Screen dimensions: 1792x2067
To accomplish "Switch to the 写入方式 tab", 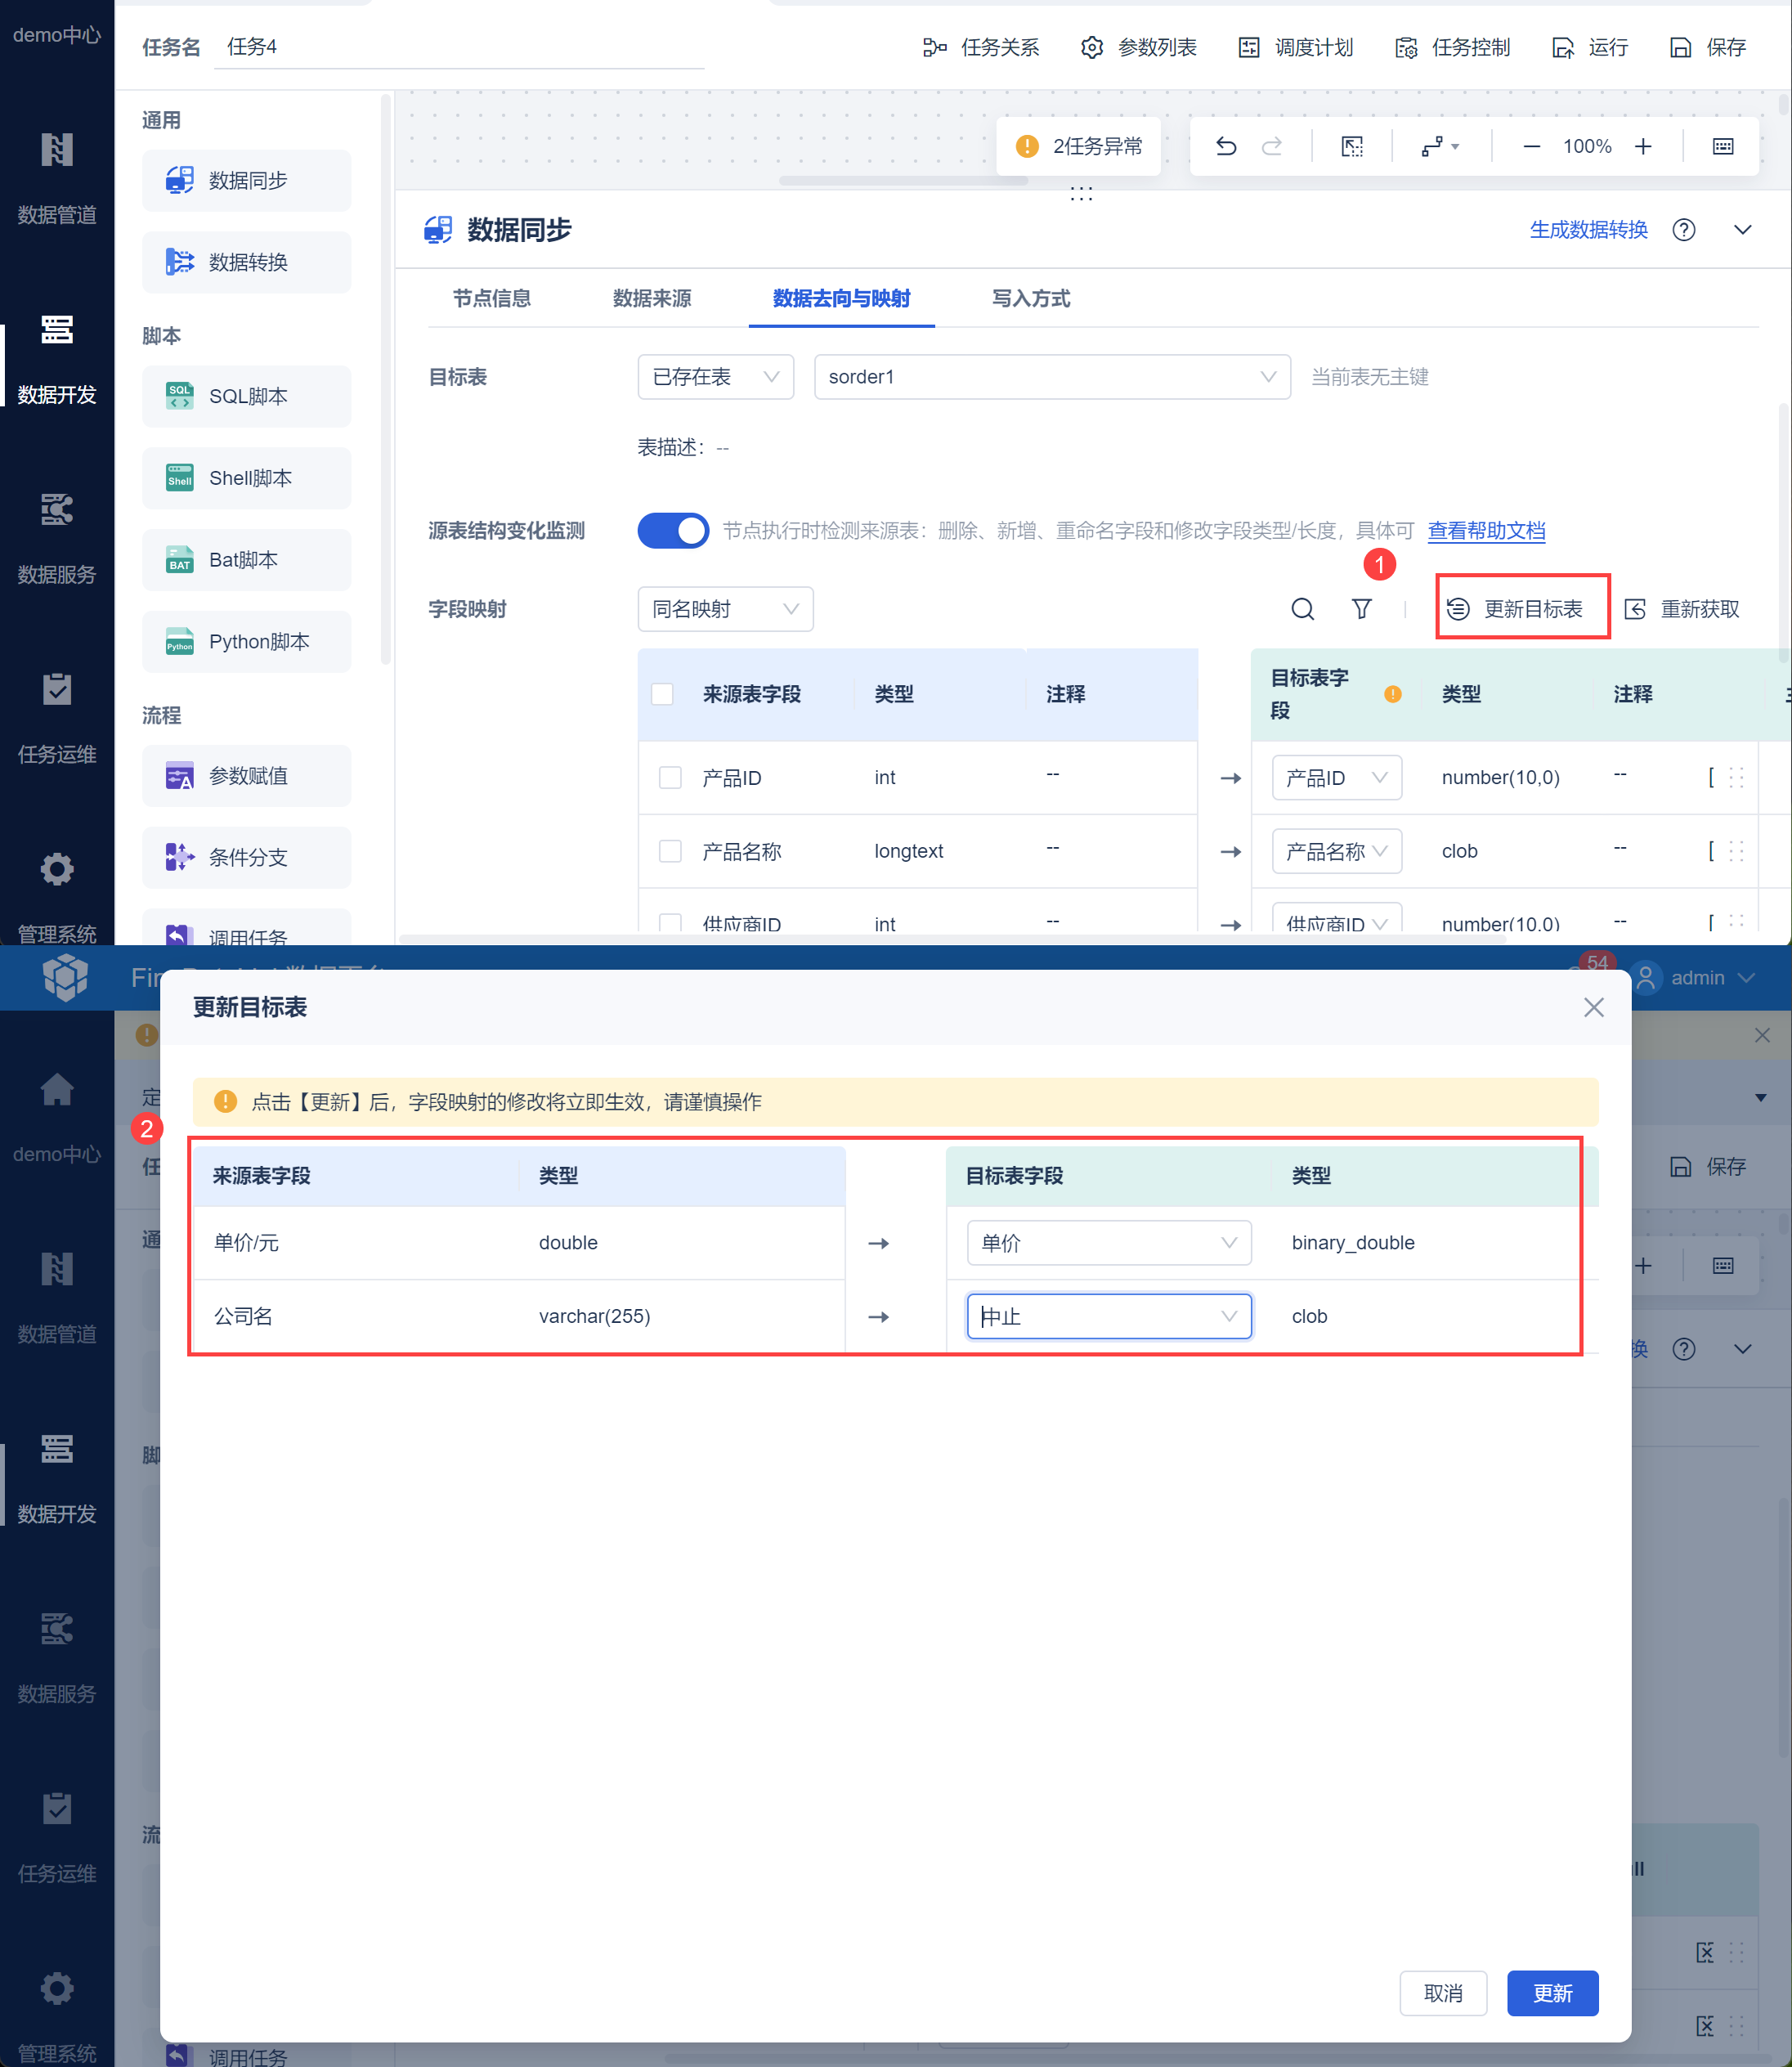I will [1031, 298].
